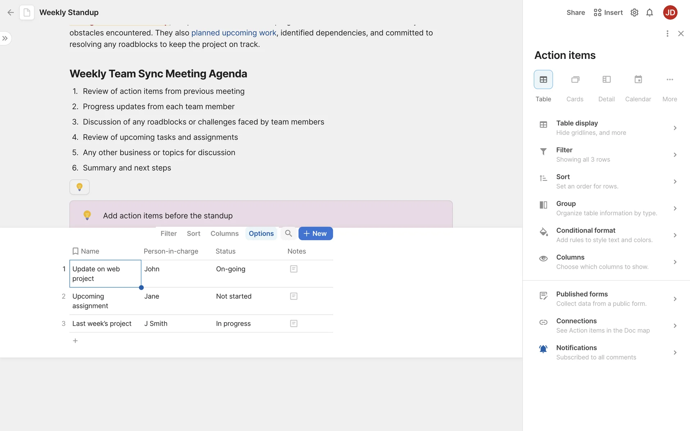Toggle the Options button in table toolbar
The width and height of the screenshot is (690, 431).
tap(261, 233)
